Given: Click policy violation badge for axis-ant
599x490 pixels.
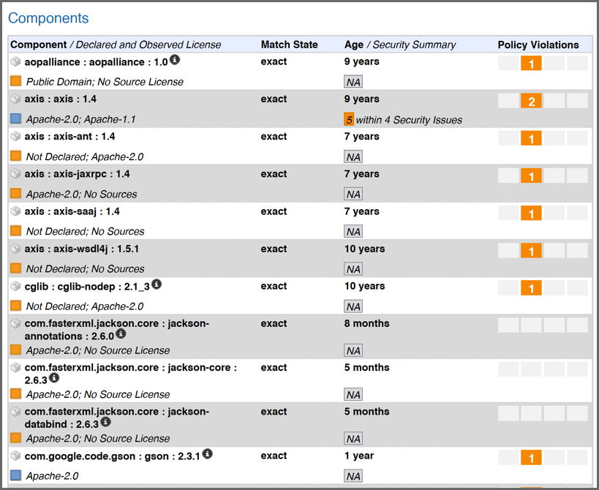Looking at the screenshot, I should (x=531, y=138).
